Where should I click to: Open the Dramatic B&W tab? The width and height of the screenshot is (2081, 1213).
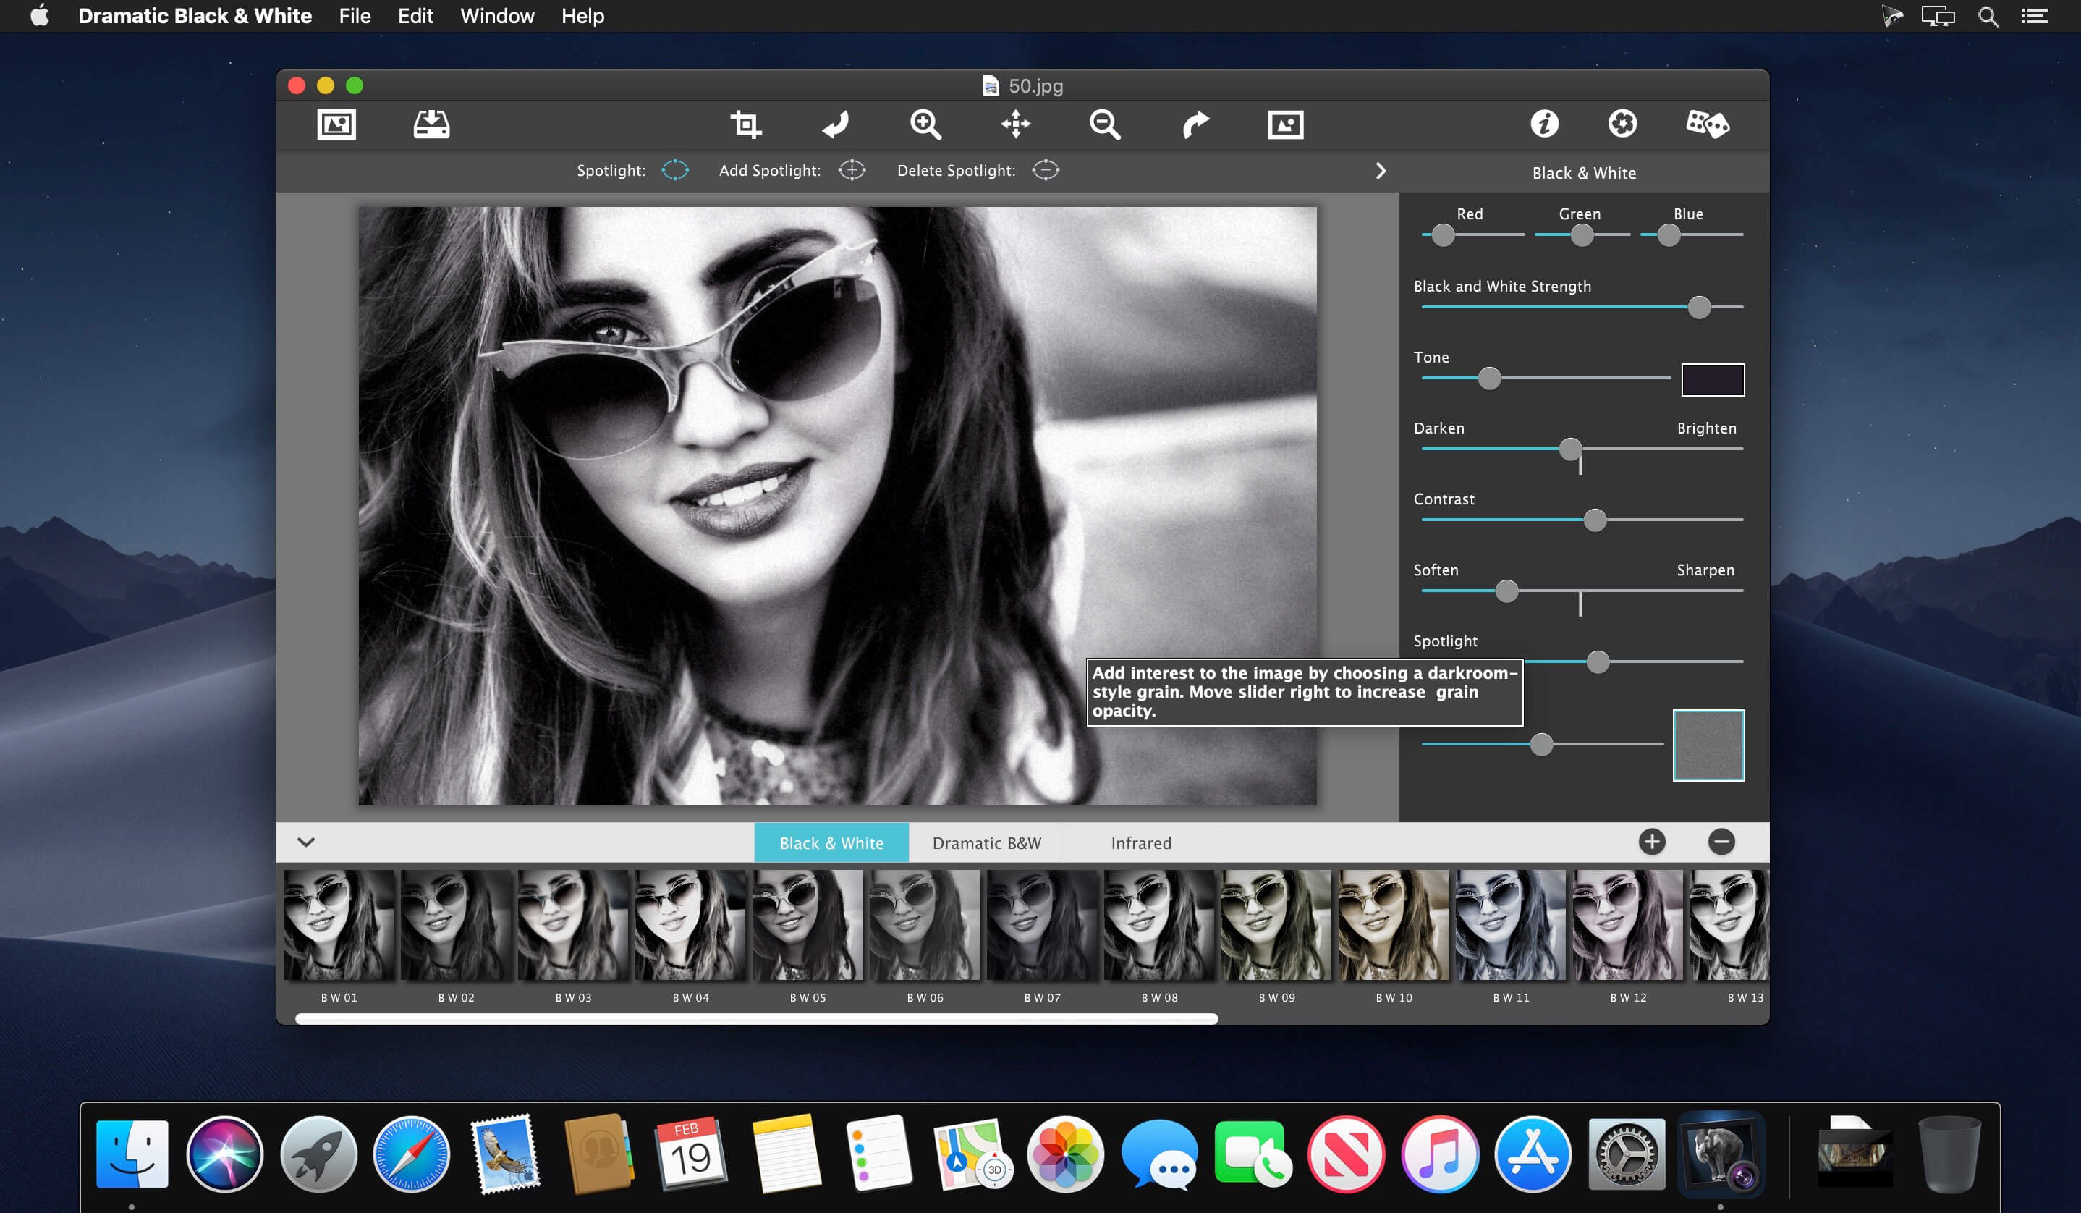(986, 843)
